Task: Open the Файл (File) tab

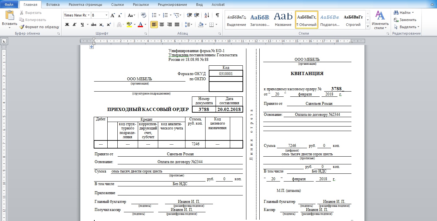Action: (9, 5)
